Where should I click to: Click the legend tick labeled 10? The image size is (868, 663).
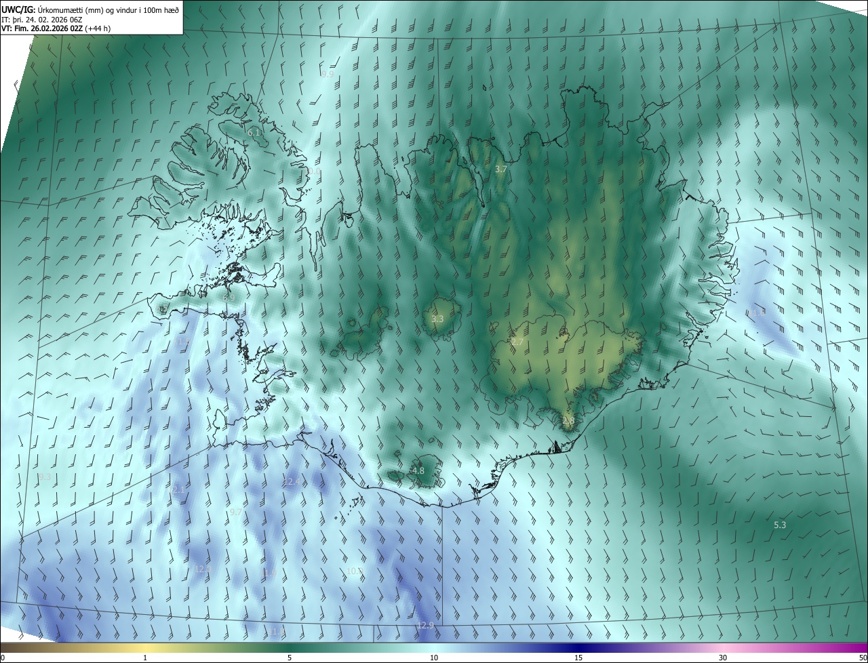[x=434, y=658]
